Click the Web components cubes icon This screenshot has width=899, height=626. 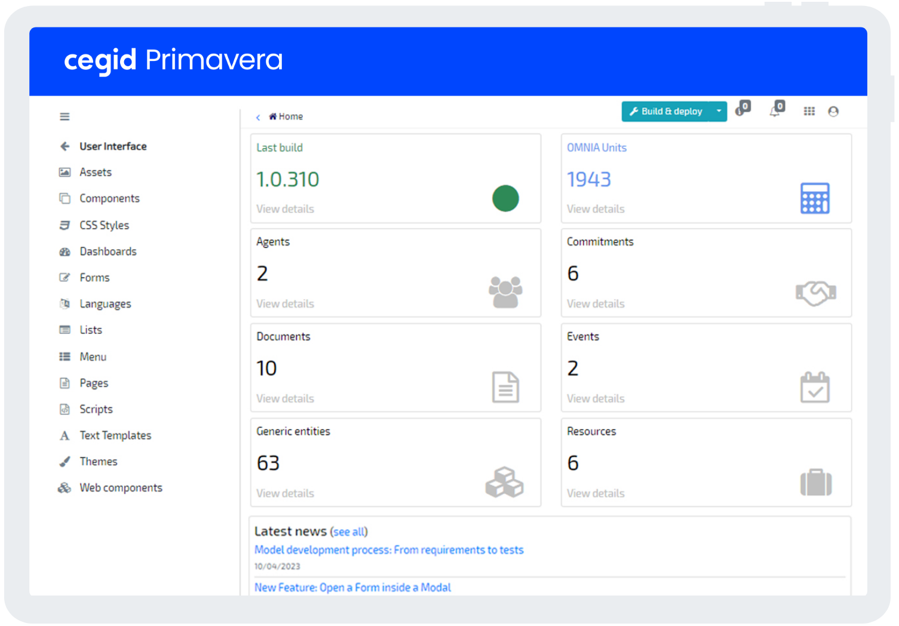click(x=65, y=488)
